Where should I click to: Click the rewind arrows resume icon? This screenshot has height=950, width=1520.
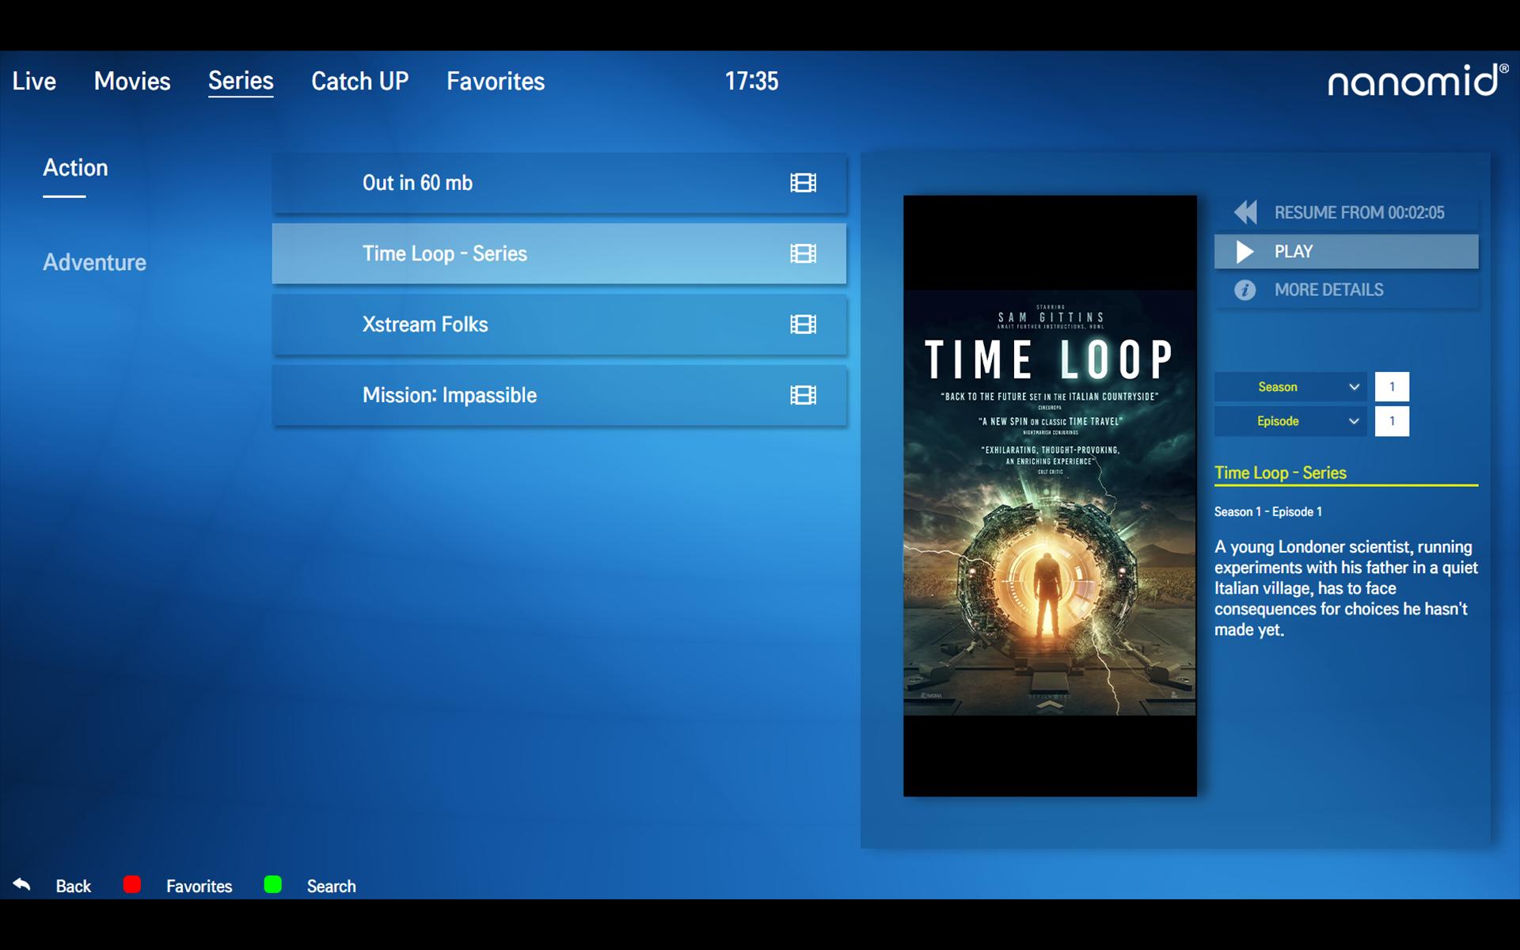tap(1245, 212)
